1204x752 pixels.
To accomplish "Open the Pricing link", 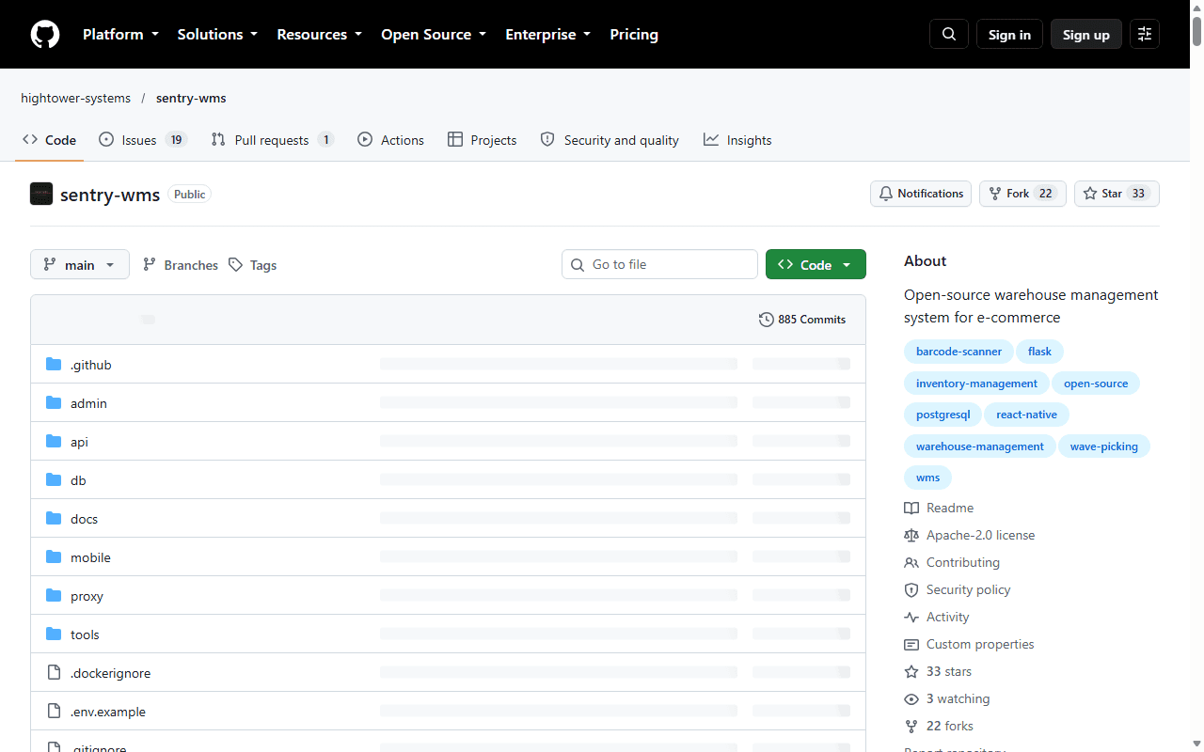I will point(634,35).
